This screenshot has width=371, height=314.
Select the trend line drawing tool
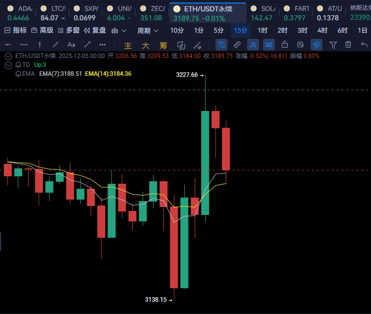click(x=55, y=45)
